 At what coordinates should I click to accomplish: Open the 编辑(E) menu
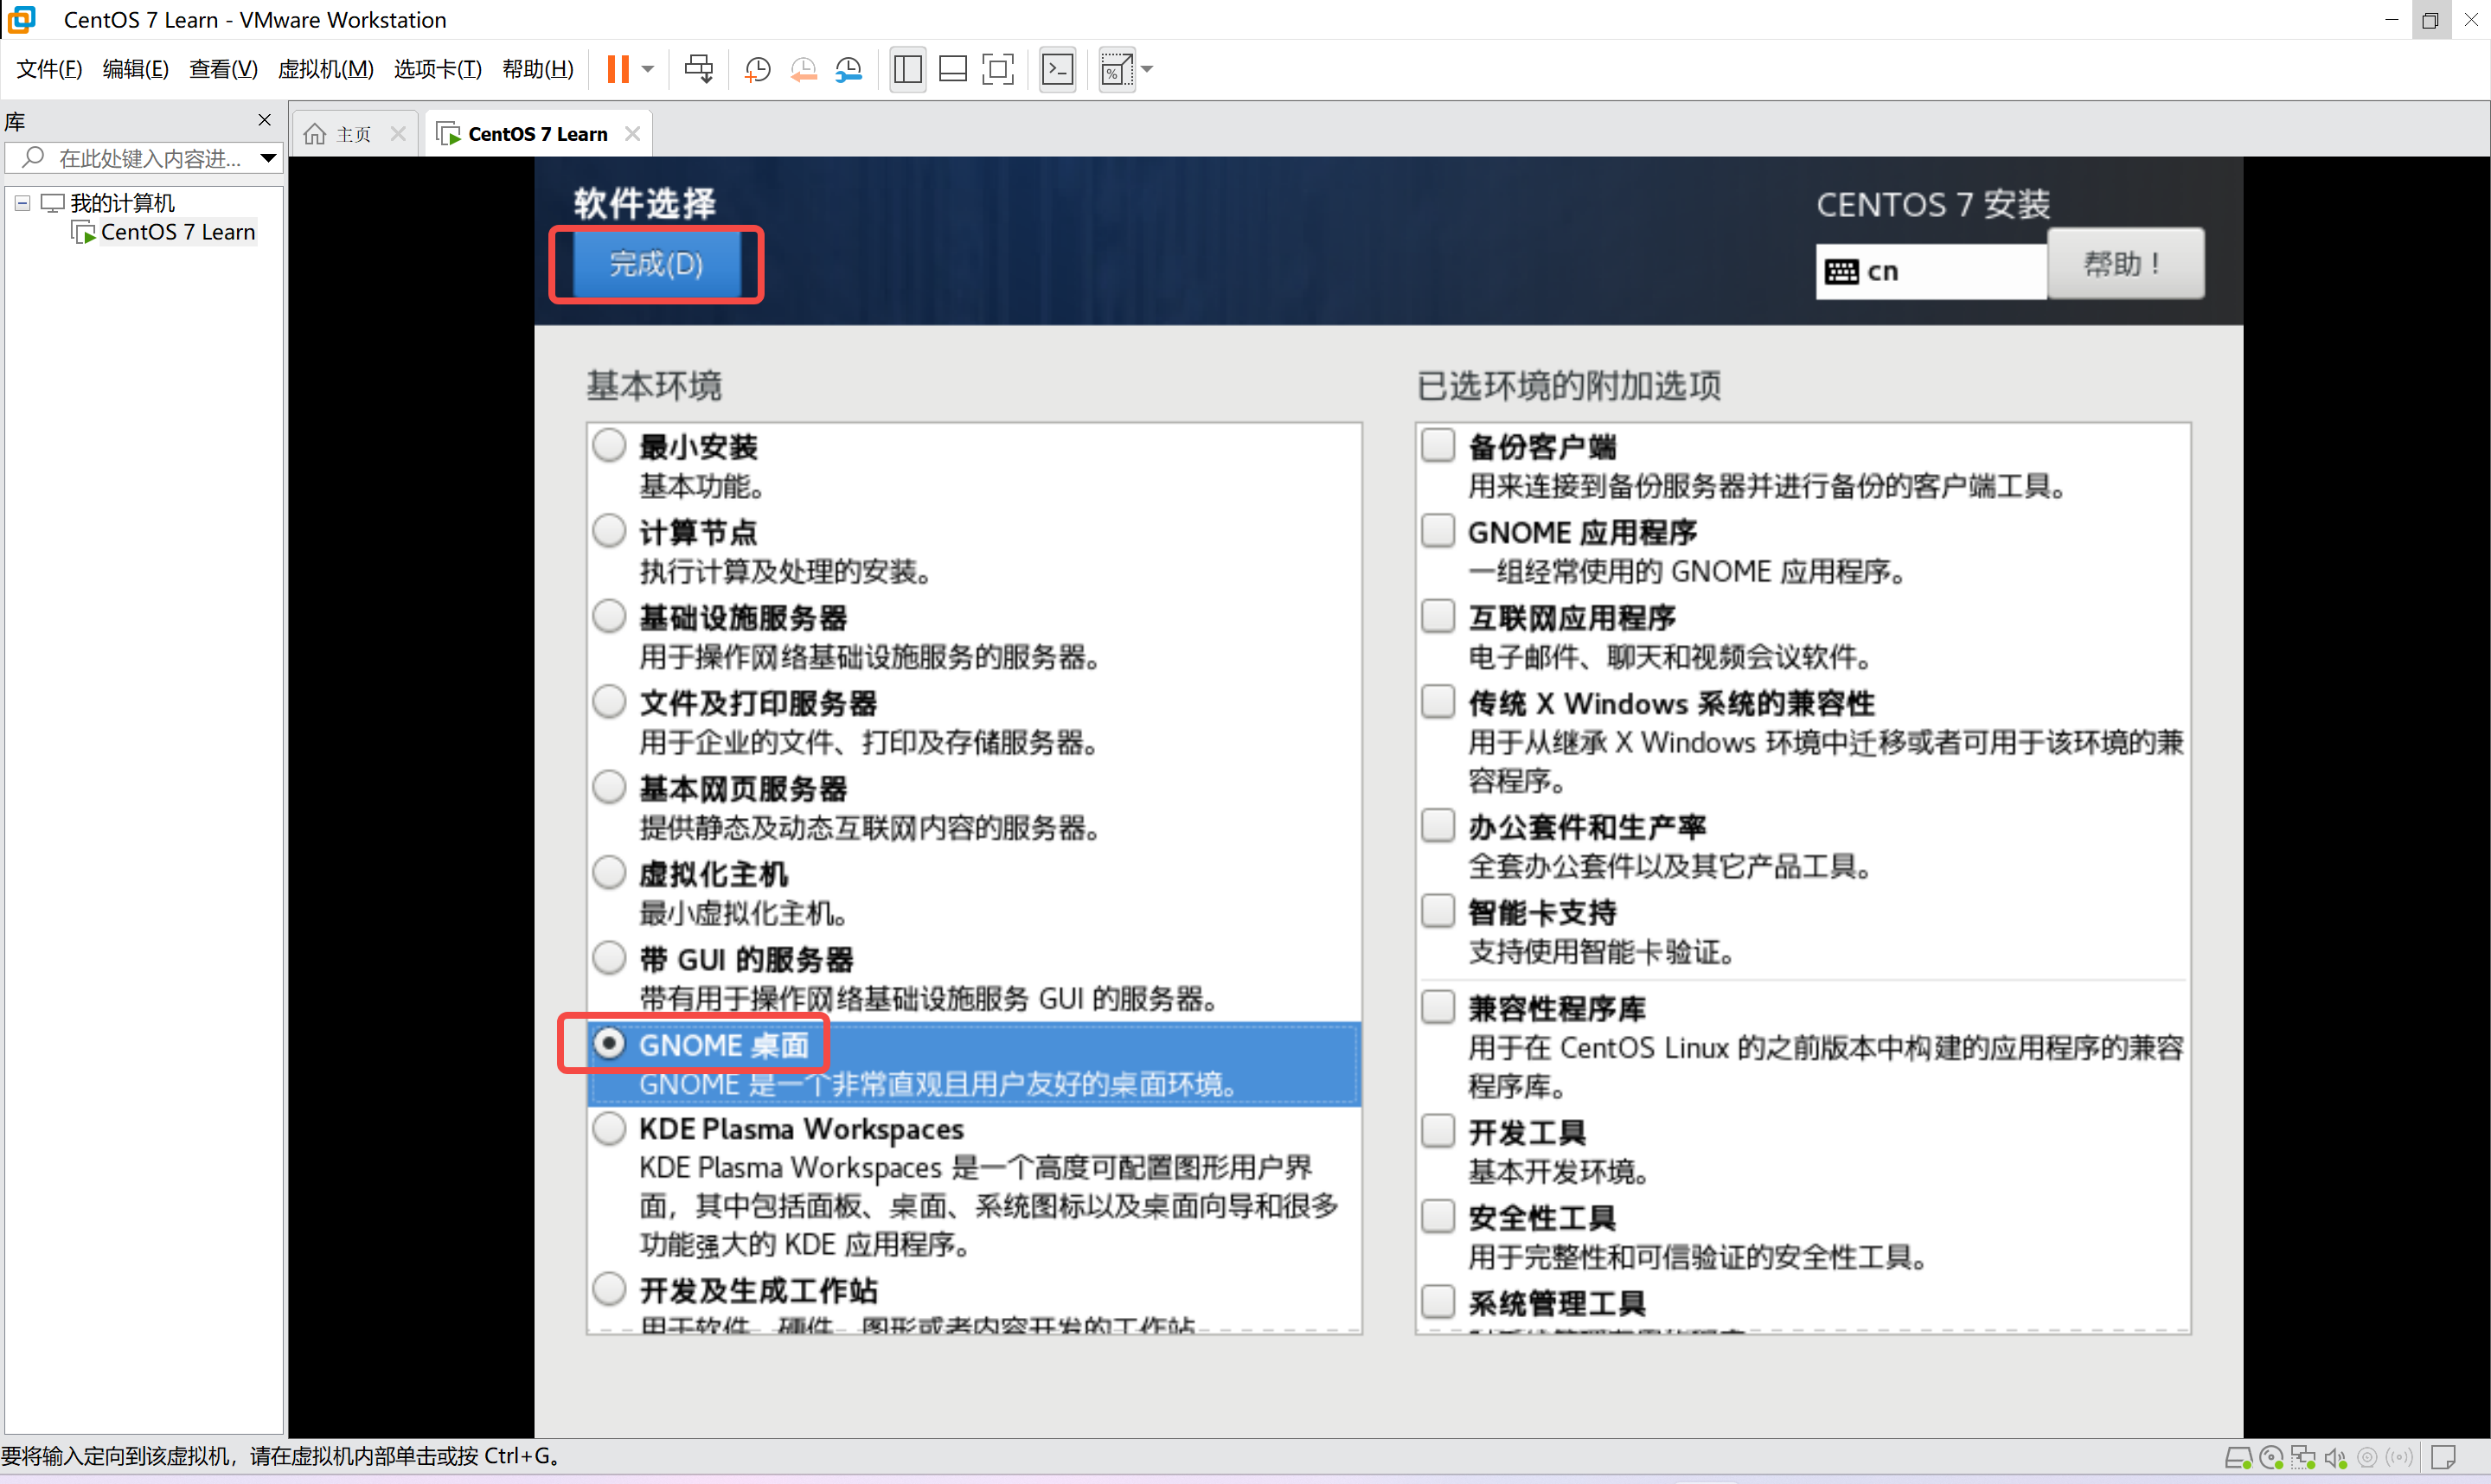(136, 69)
